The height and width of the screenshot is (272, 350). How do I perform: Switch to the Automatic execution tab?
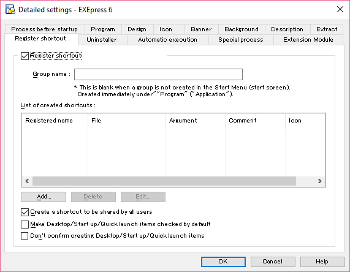pyautogui.click(x=167, y=40)
